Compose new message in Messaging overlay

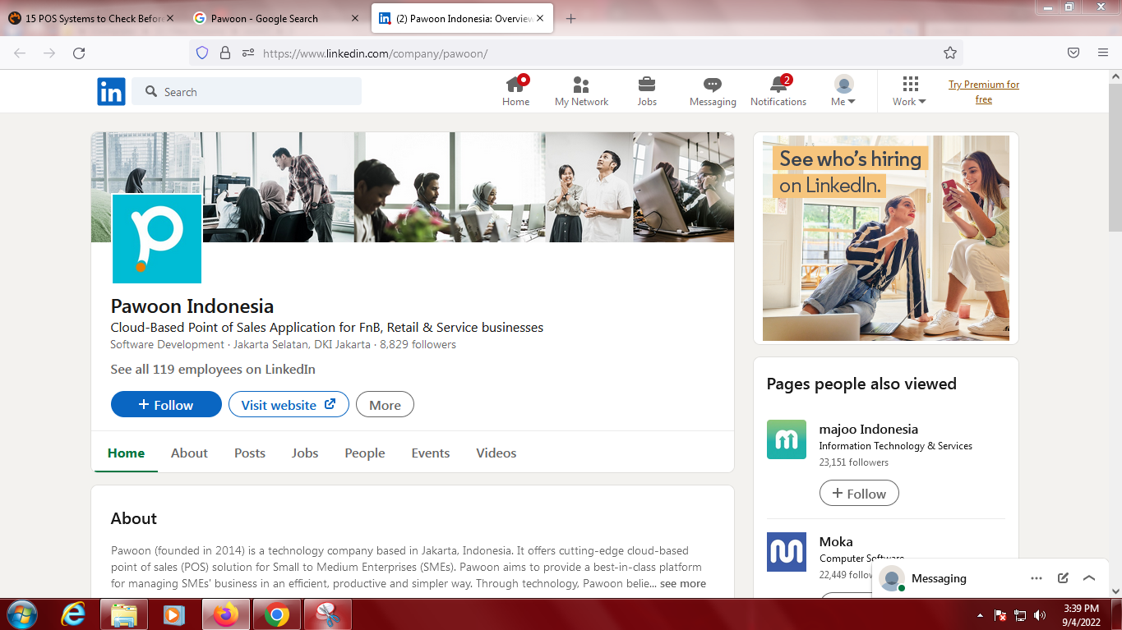[1063, 578]
